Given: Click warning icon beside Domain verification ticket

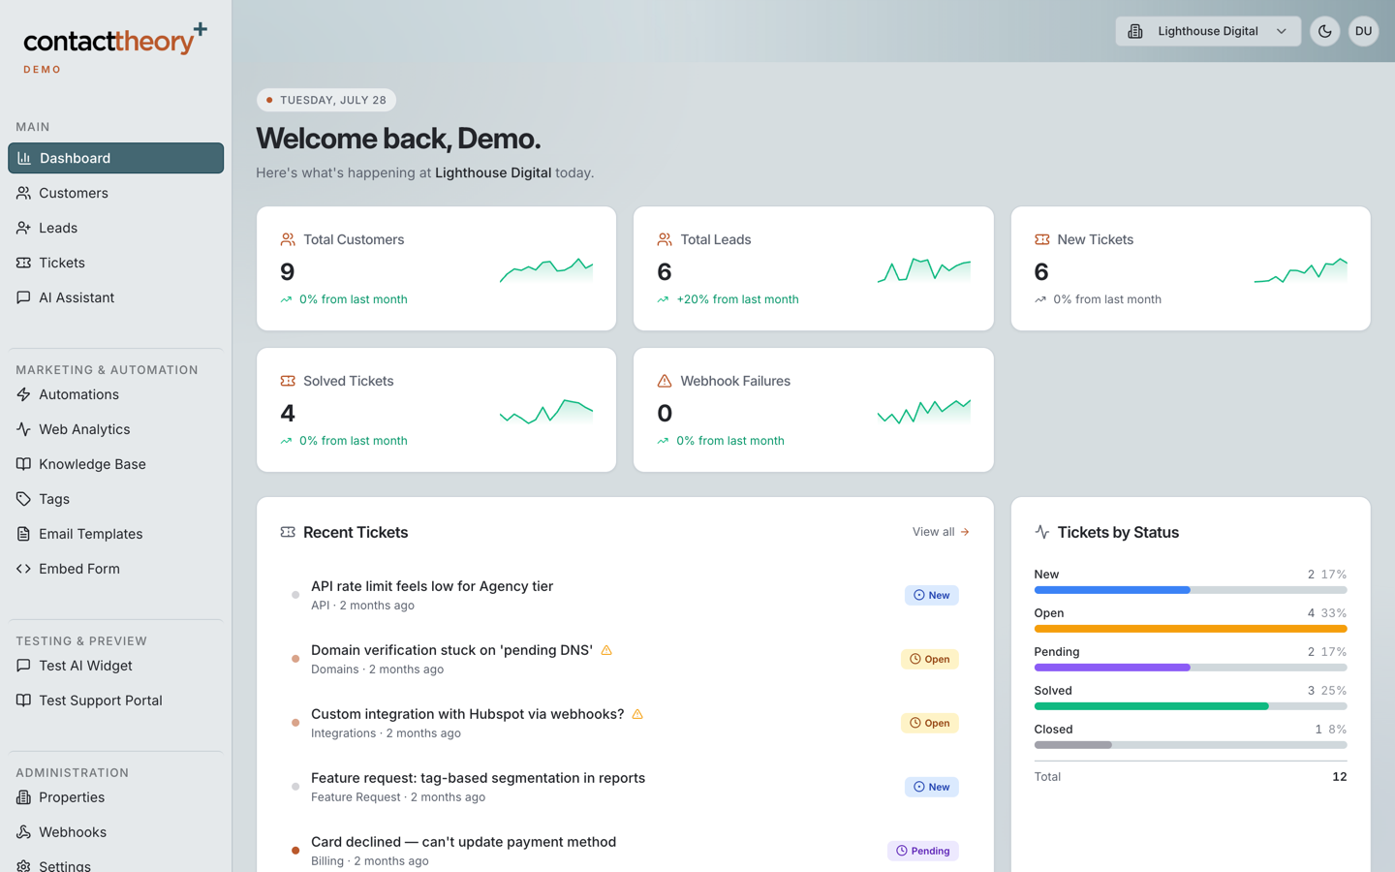Looking at the screenshot, I should point(606,650).
